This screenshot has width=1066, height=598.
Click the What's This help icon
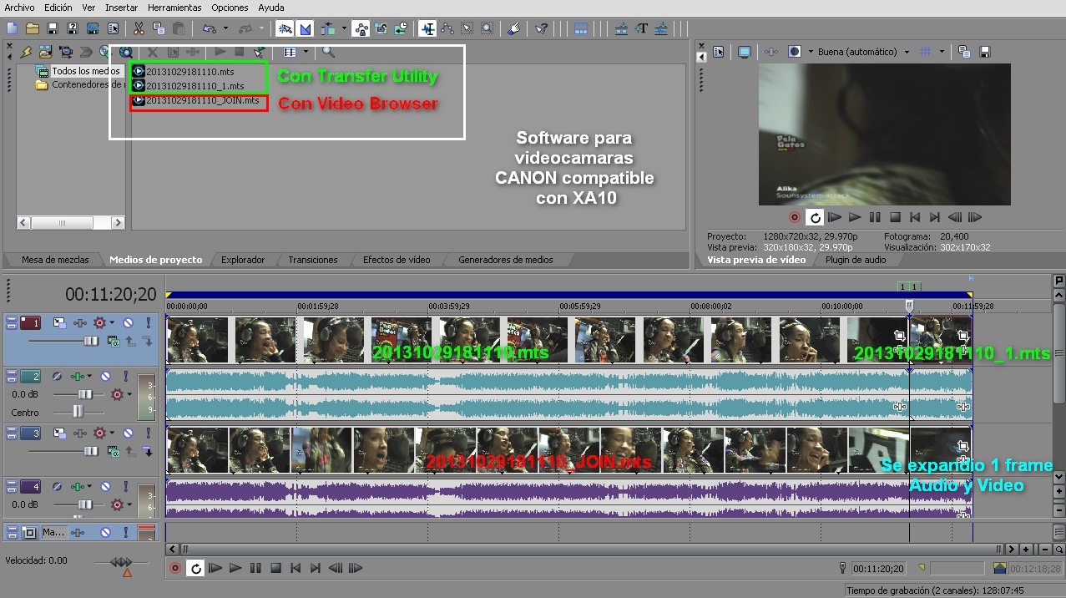coord(541,28)
